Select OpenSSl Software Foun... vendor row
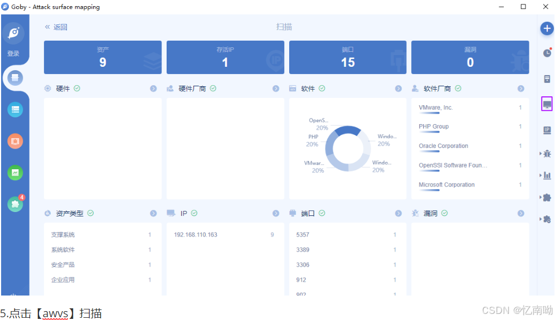555x320 pixels. [x=470, y=166]
